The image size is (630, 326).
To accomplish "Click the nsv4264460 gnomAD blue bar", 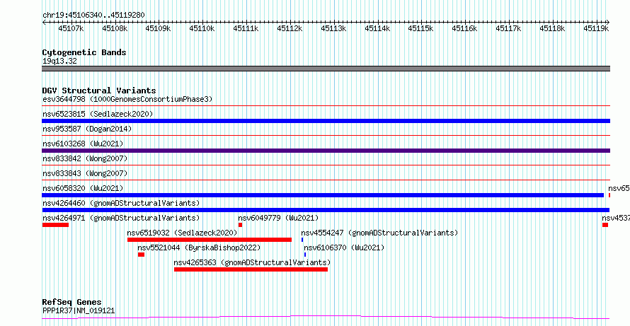I will 326,210.
